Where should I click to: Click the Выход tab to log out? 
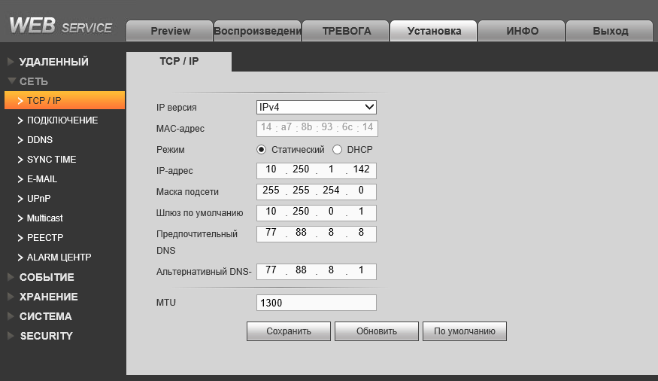pyautogui.click(x=610, y=31)
